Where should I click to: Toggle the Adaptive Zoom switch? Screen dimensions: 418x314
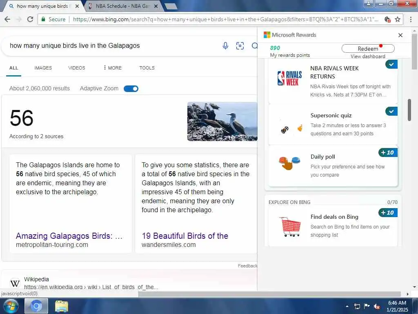pyautogui.click(x=131, y=89)
